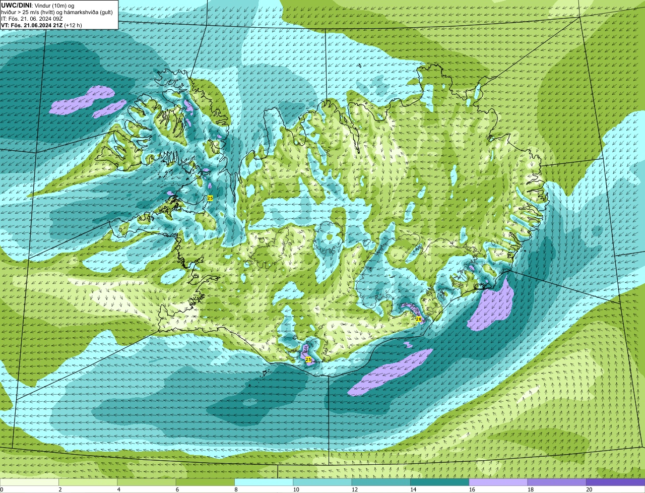Click the scale label '6'
The width and height of the screenshot is (645, 493).
[177, 489]
